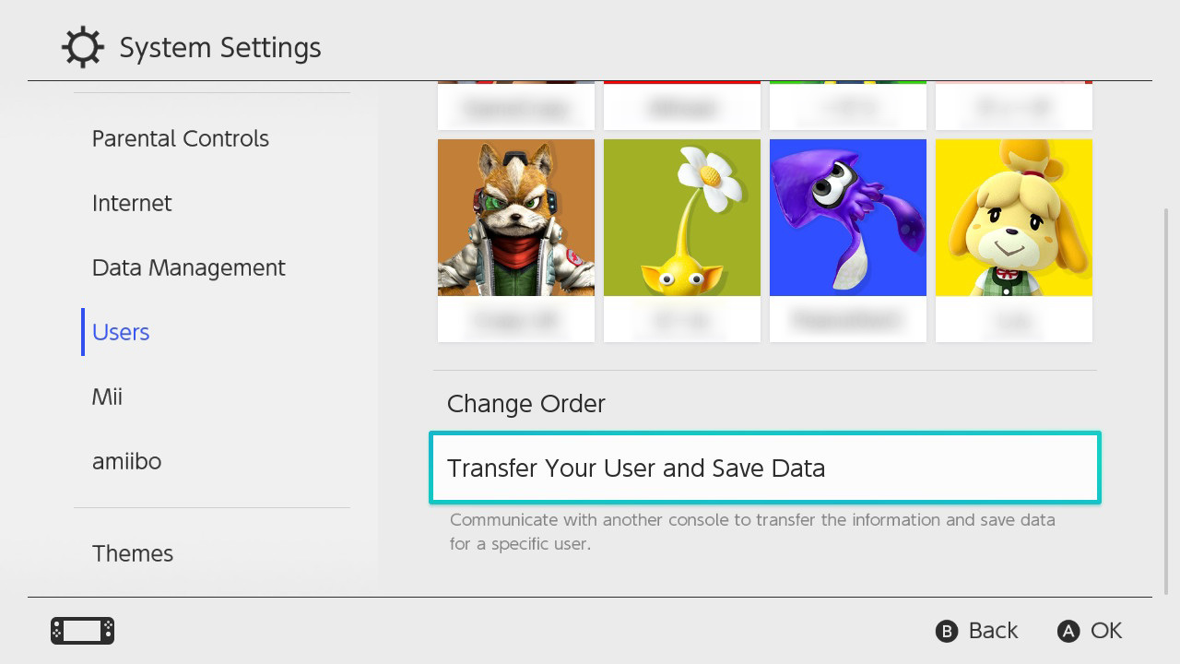This screenshot has height=664, width=1180.
Task: Open the Themes settings section
Action: tap(133, 553)
